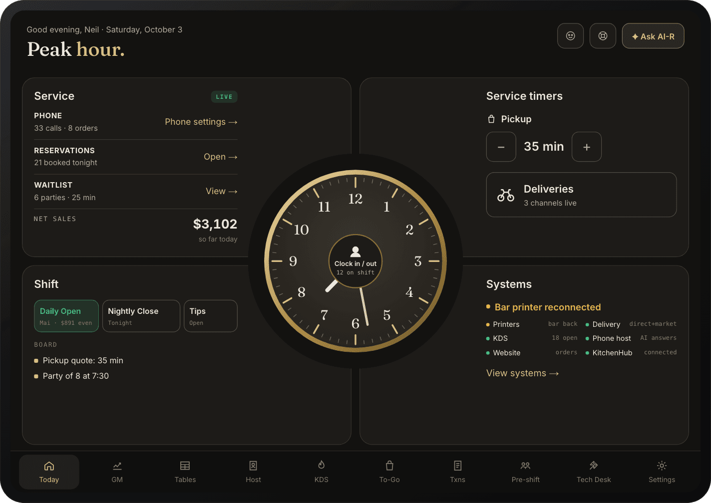Viewport: 711px width, 503px height.
Task: Select the Website system row
Action: [x=532, y=353]
